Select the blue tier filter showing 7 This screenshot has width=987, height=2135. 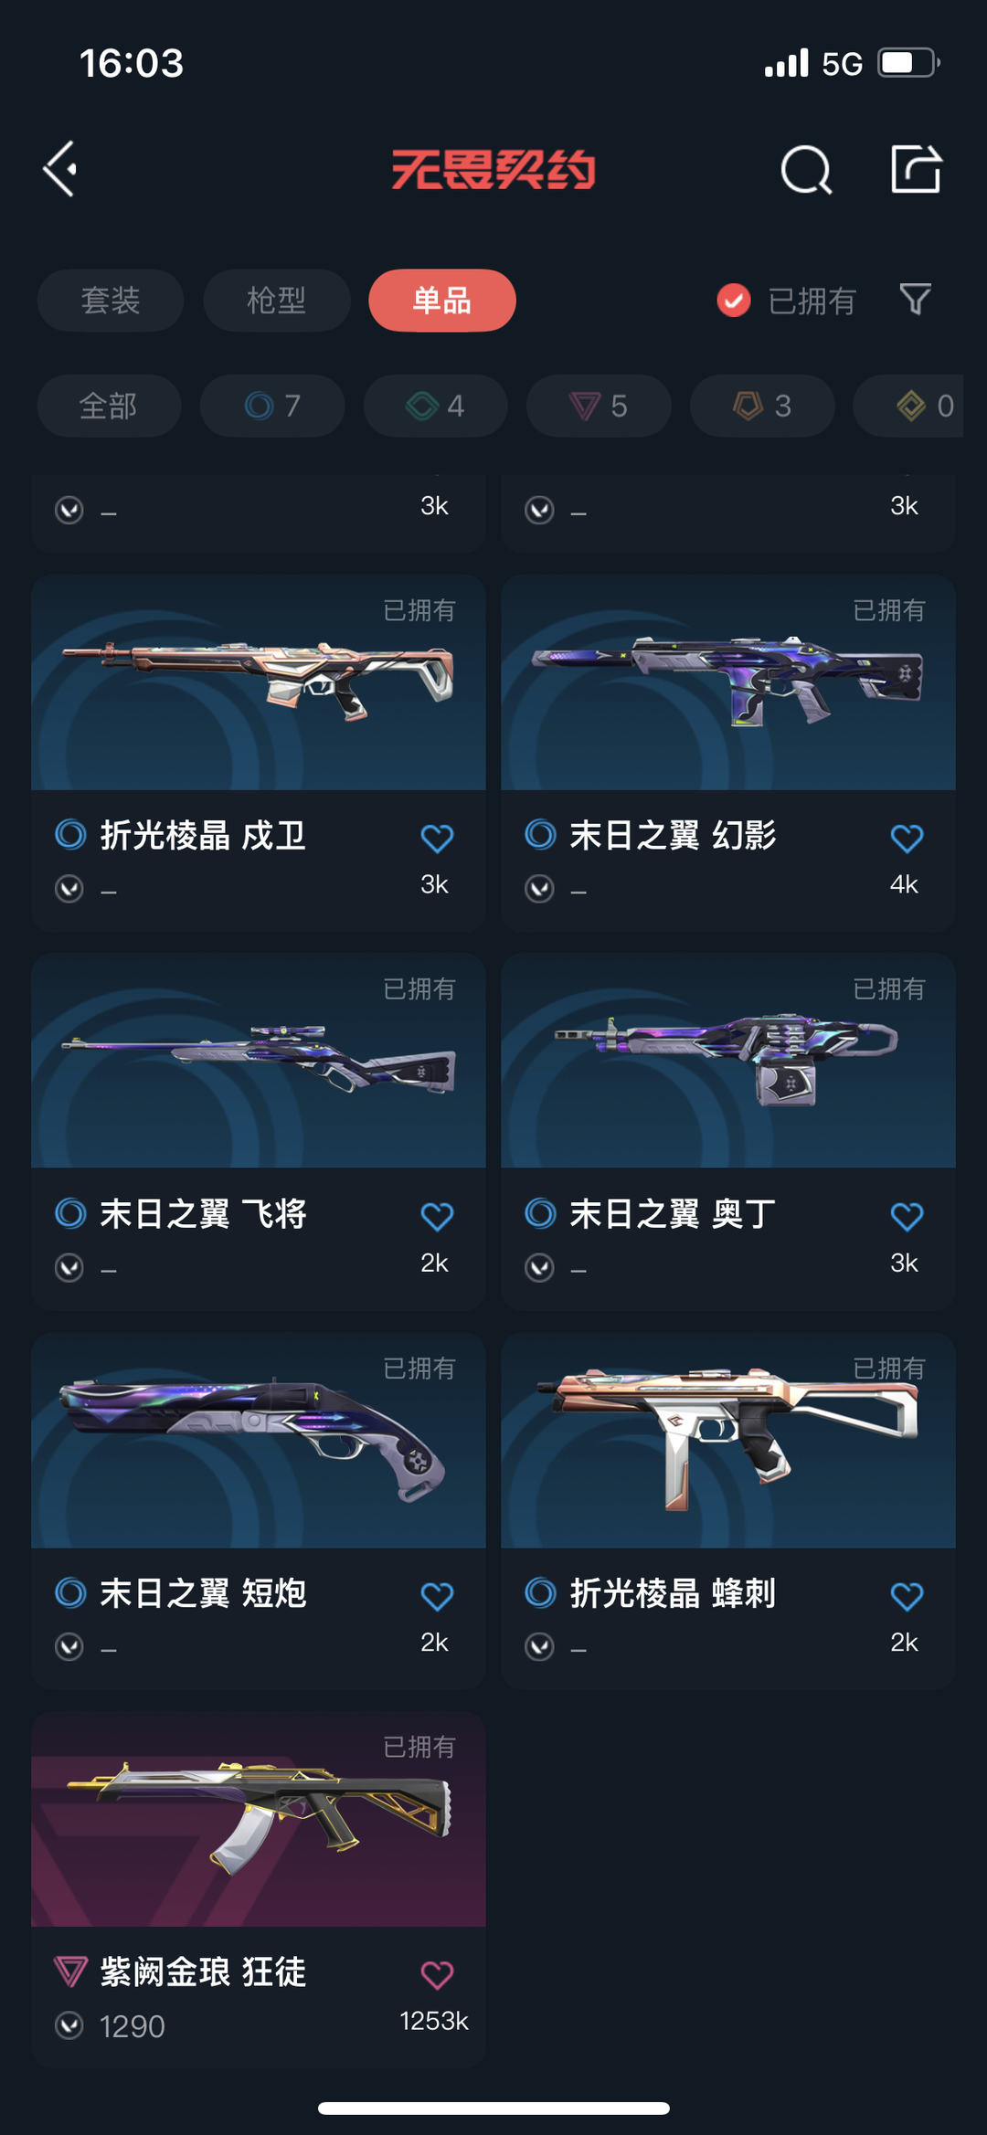pos(272,406)
